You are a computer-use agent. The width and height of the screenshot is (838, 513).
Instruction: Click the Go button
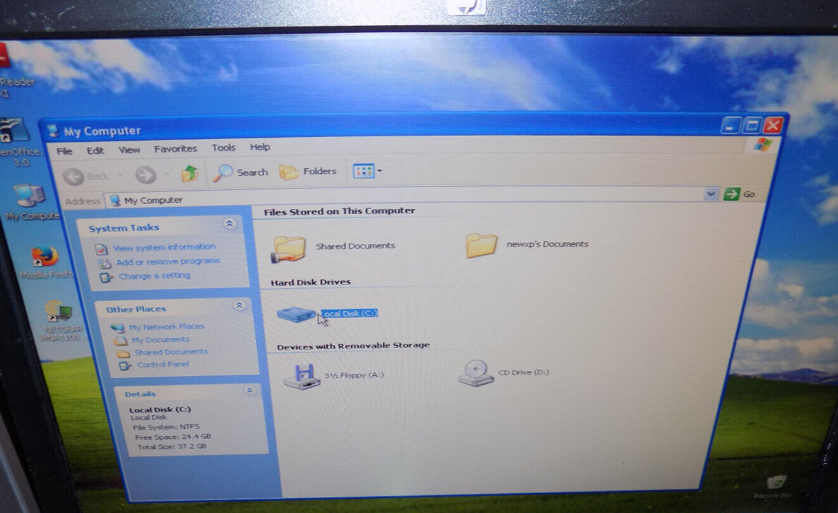(740, 194)
